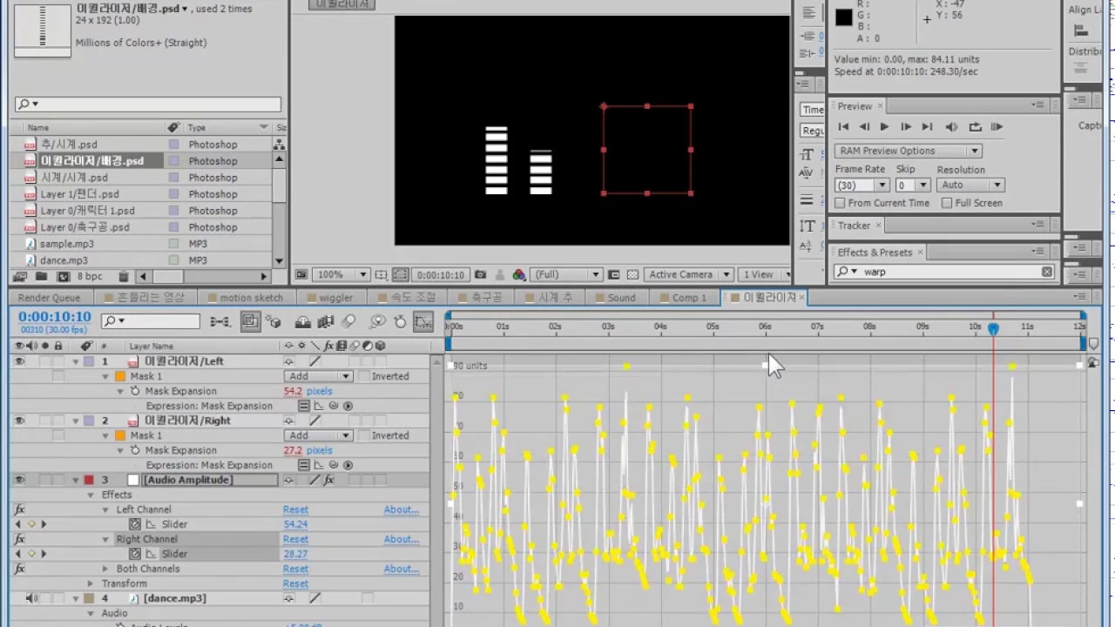Toggle the fx icon of Left Channel effect
This screenshot has width=1115, height=627.
20,509
